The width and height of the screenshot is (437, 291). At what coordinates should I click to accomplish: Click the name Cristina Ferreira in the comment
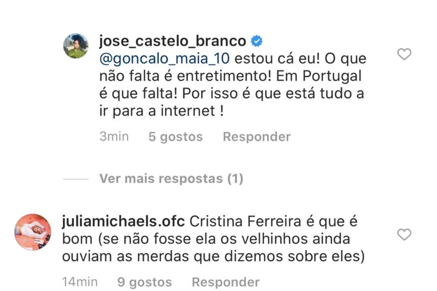point(245,222)
